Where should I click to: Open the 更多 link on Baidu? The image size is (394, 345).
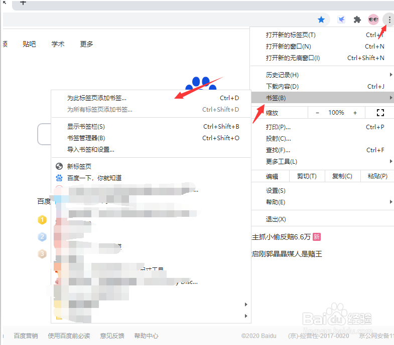coord(86,44)
